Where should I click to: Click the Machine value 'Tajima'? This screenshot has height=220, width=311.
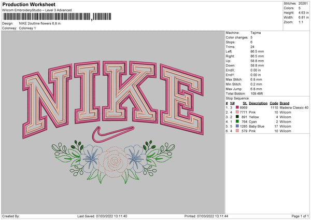256,33
